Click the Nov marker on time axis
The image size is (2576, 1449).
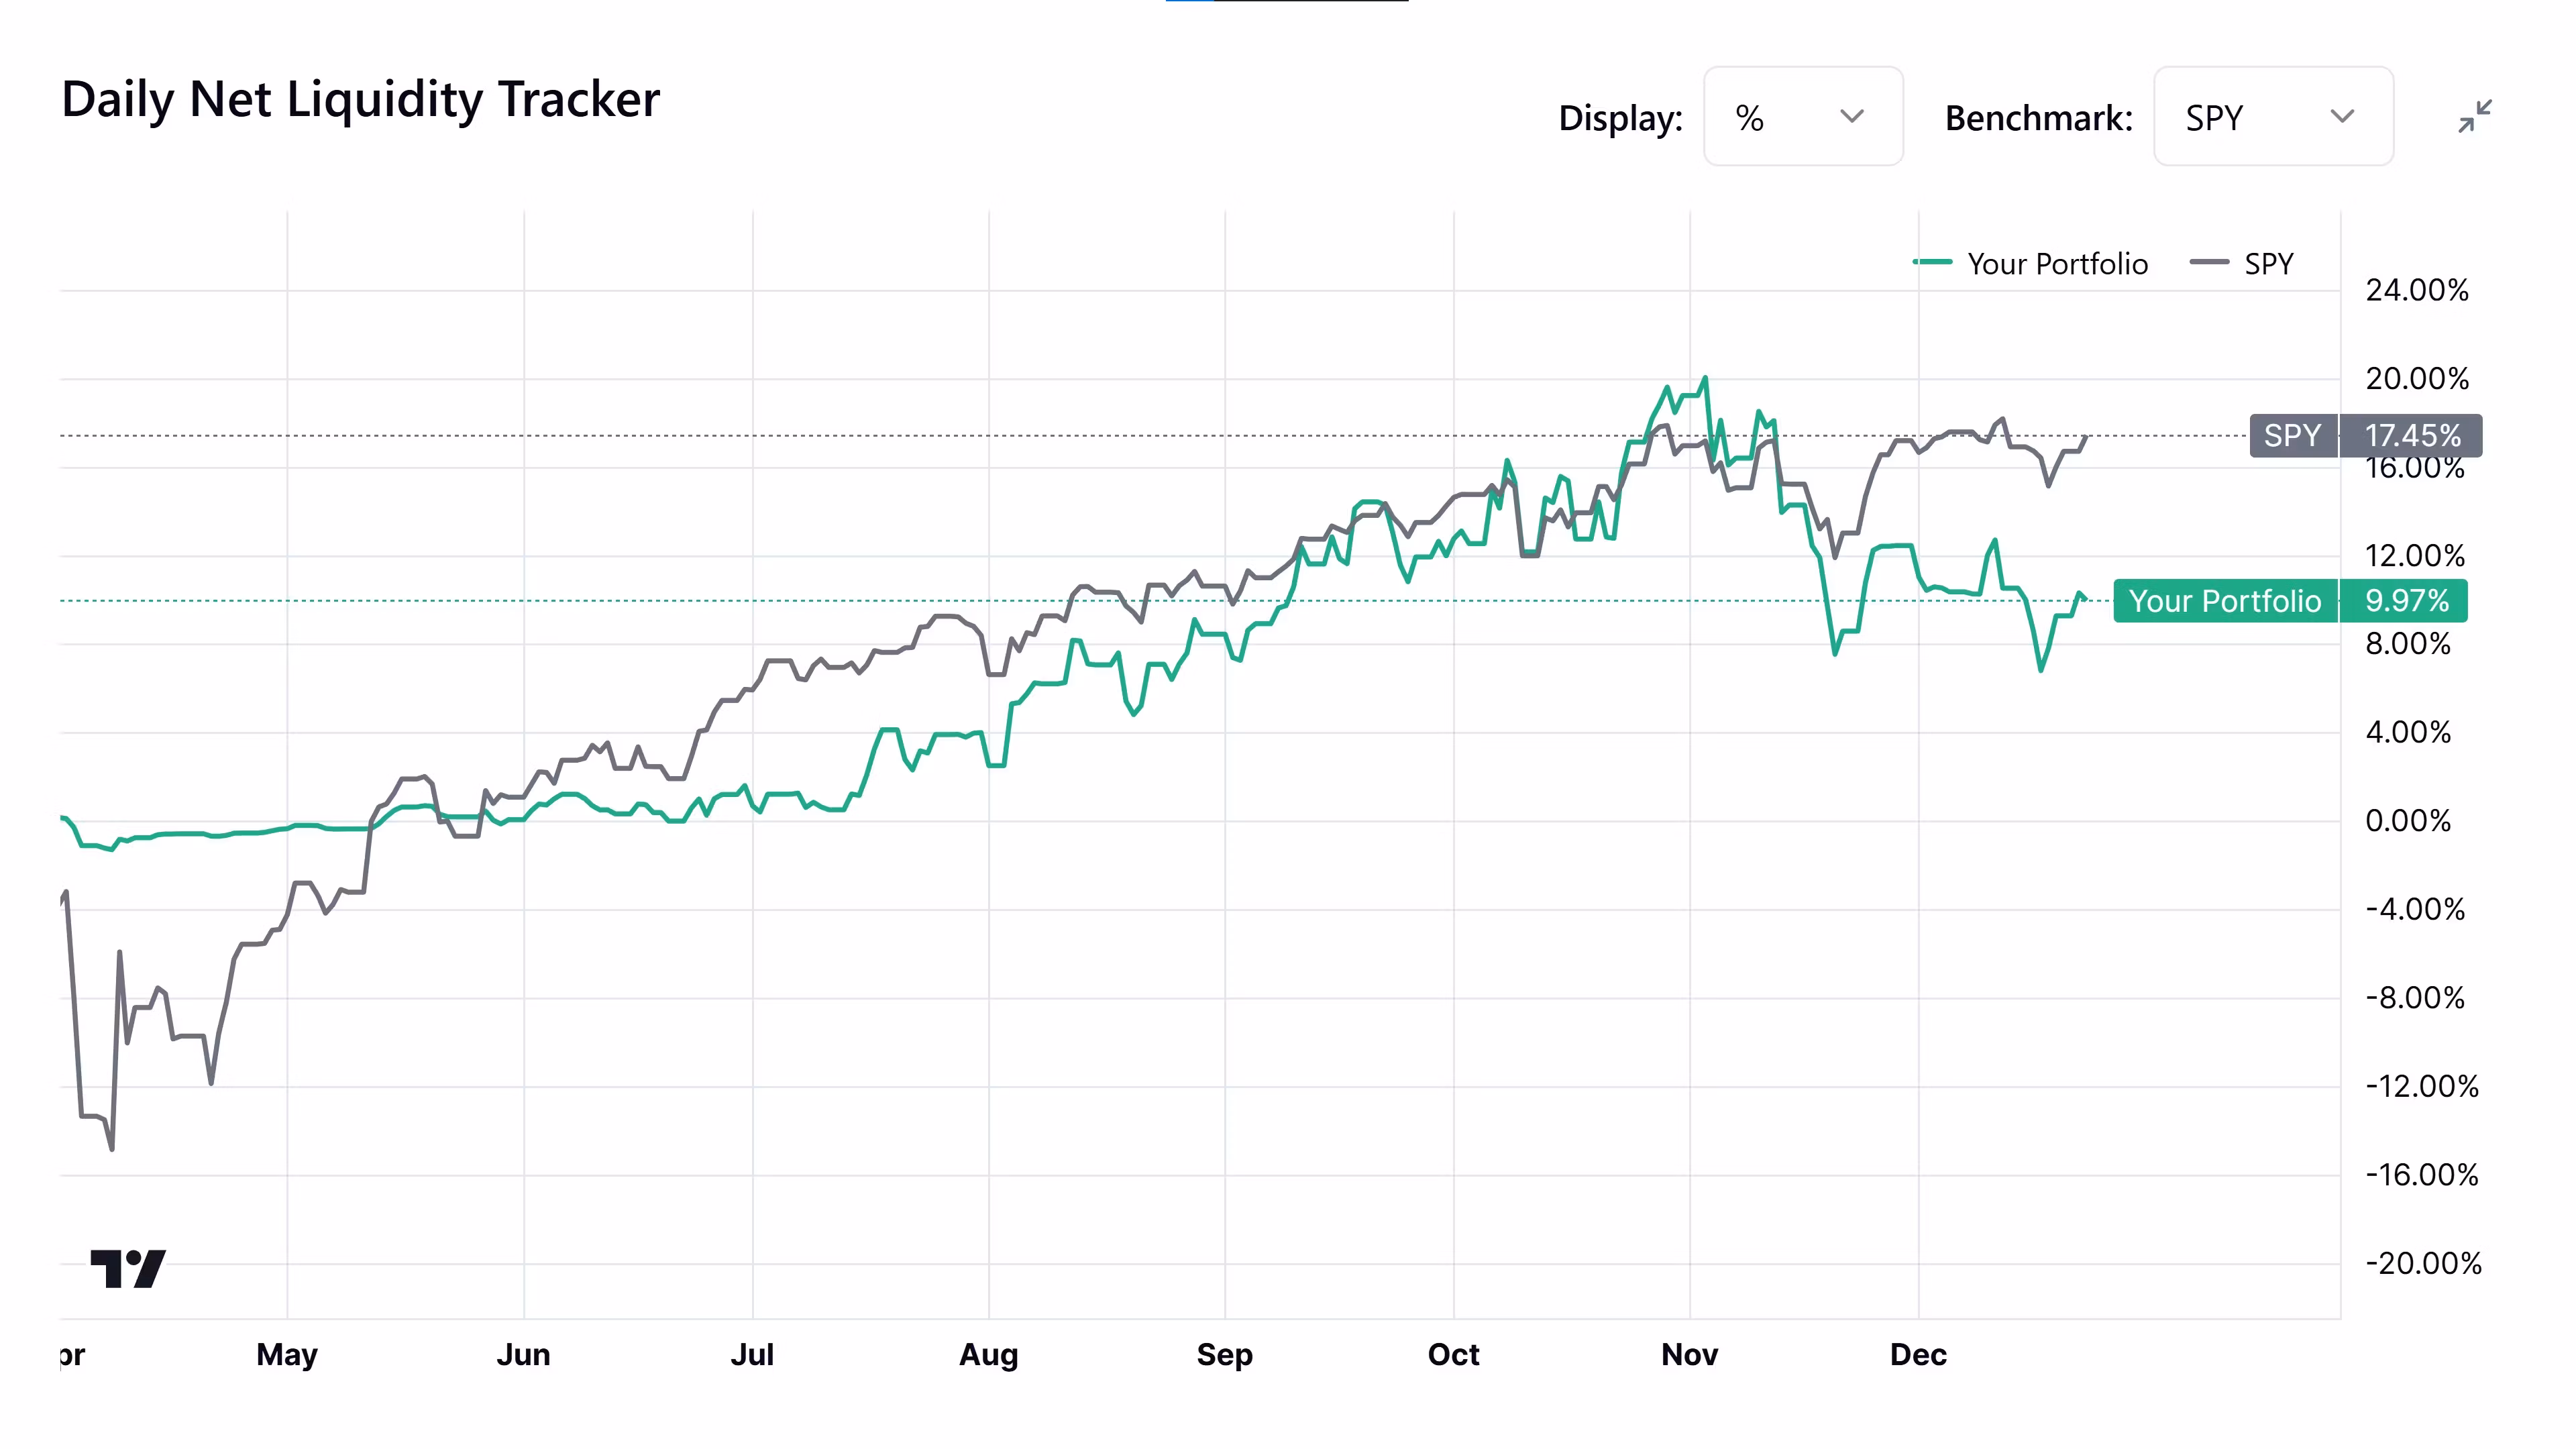pyautogui.click(x=1689, y=1355)
